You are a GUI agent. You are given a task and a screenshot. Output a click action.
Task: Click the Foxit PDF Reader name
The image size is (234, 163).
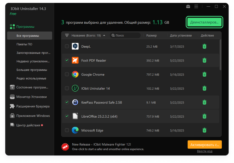click(x=94, y=60)
